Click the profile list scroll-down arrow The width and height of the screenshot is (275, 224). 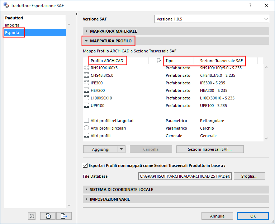pyautogui.click(x=266, y=139)
